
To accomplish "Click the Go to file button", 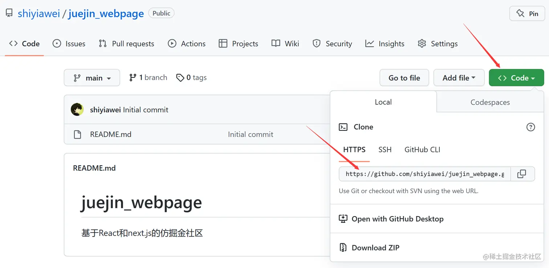I will pos(404,78).
